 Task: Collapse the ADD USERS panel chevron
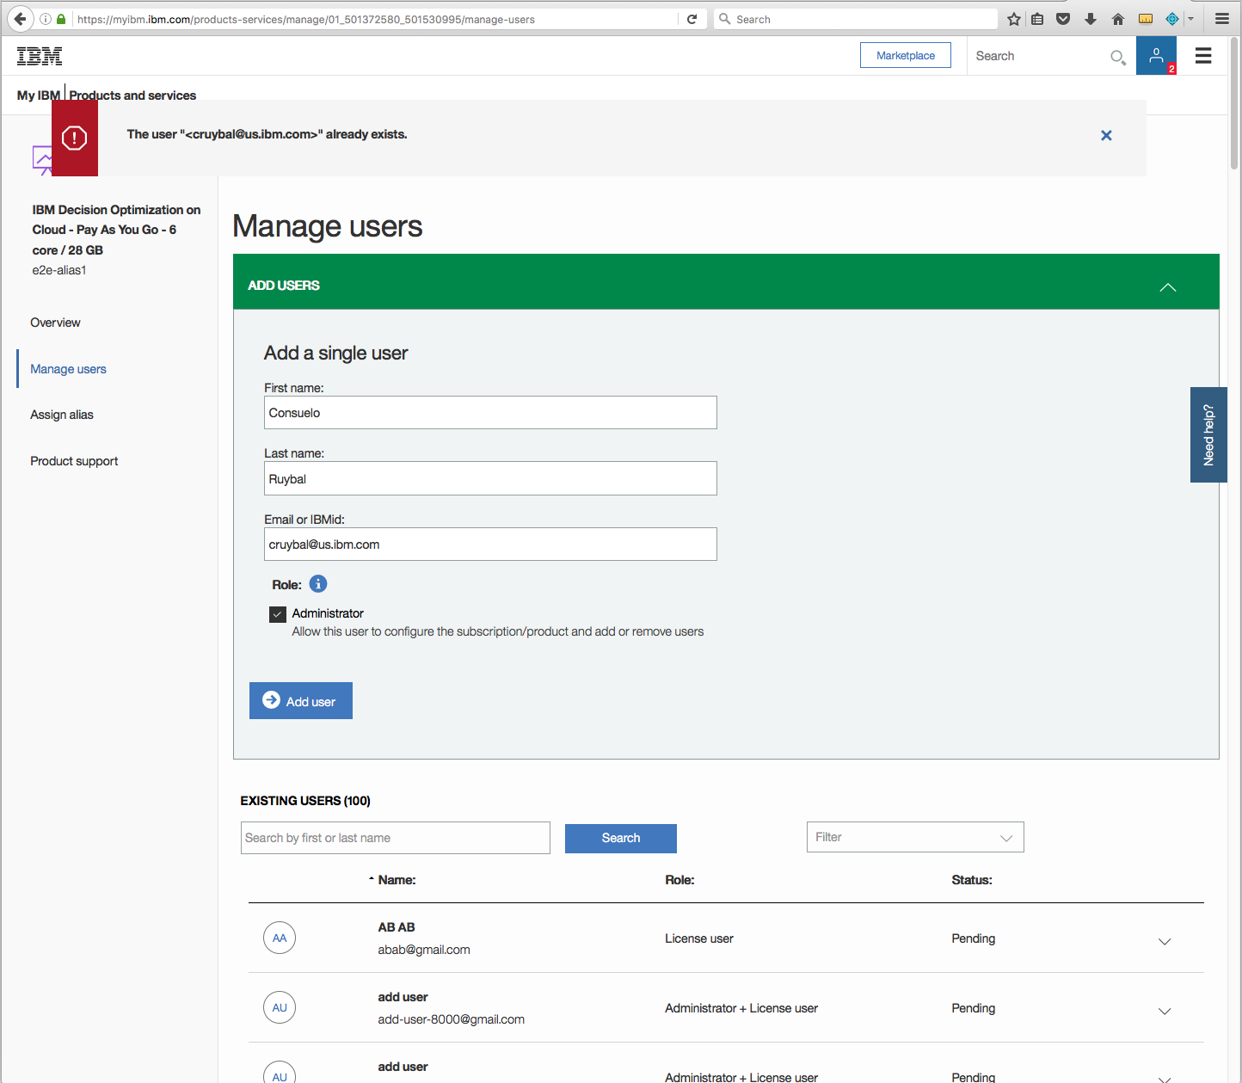[1167, 287]
